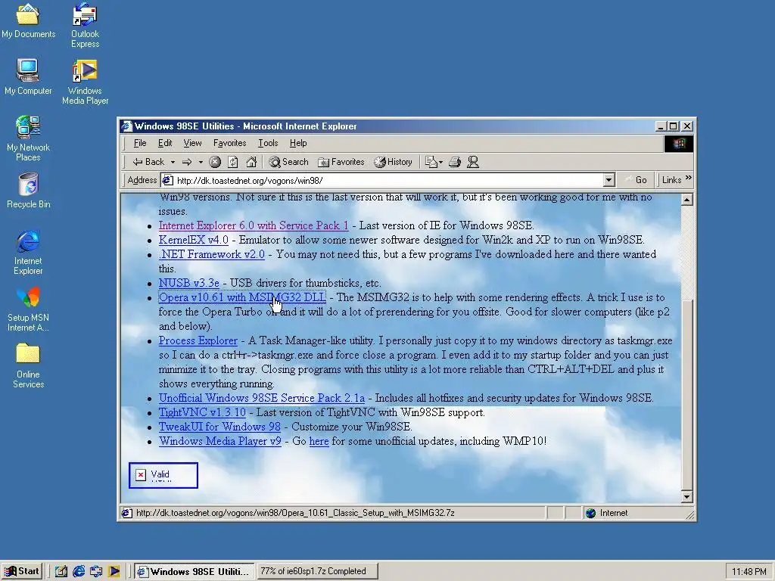Open the TightVNC v1.3.10 link
Image resolution: width=775 pixels, height=581 pixels.
[x=202, y=412]
